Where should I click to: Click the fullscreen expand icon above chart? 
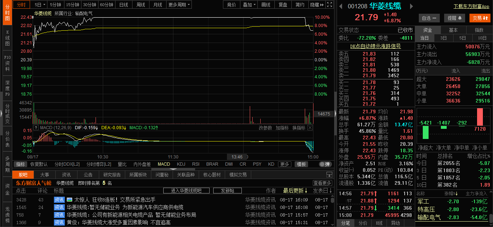click(x=329, y=5)
